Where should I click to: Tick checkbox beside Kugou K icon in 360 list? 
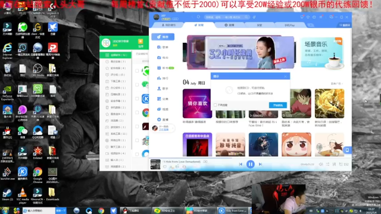pos(137,99)
